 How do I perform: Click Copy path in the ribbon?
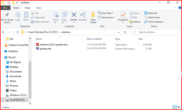(38, 17)
